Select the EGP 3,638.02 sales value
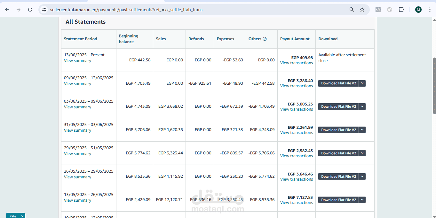The image size is (436, 218). [171, 106]
